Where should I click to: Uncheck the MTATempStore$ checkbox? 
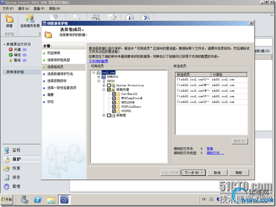(114, 98)
